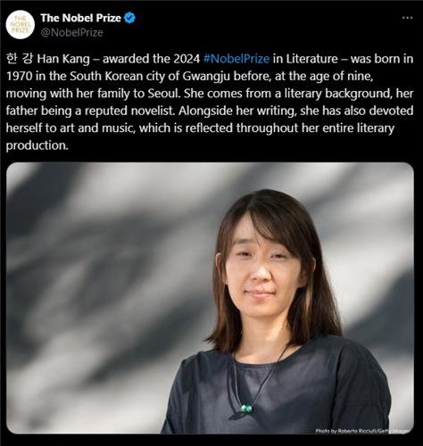
Task: Open the three-dot more options menu
Action: pos(407,18)
